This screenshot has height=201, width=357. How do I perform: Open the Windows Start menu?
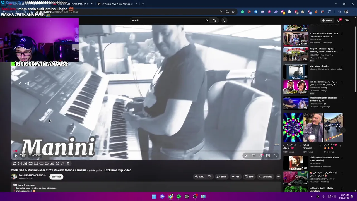point(154,197)
